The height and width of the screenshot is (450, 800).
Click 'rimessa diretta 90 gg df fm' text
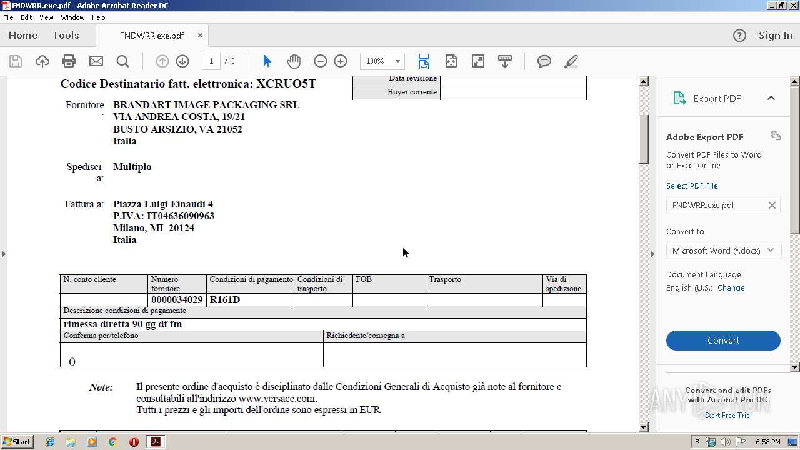[x=122, y=324]
